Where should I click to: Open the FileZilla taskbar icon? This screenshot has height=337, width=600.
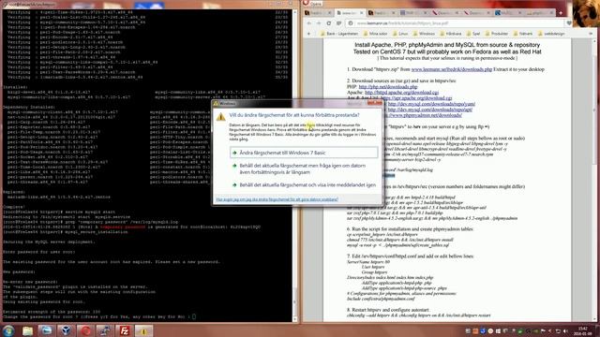pyautogui.click(x=125, y=330)
